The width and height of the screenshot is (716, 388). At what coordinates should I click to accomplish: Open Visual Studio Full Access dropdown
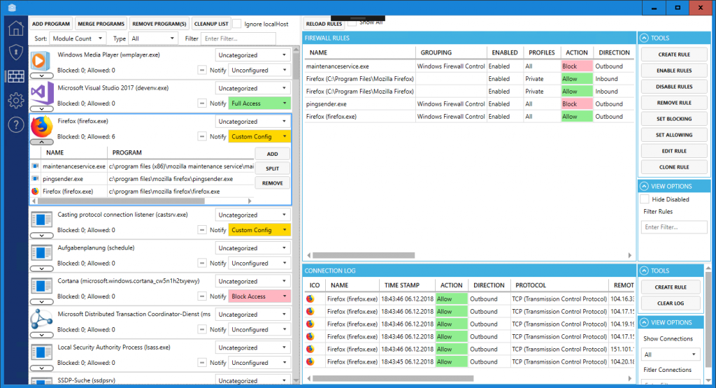[259, 103]
